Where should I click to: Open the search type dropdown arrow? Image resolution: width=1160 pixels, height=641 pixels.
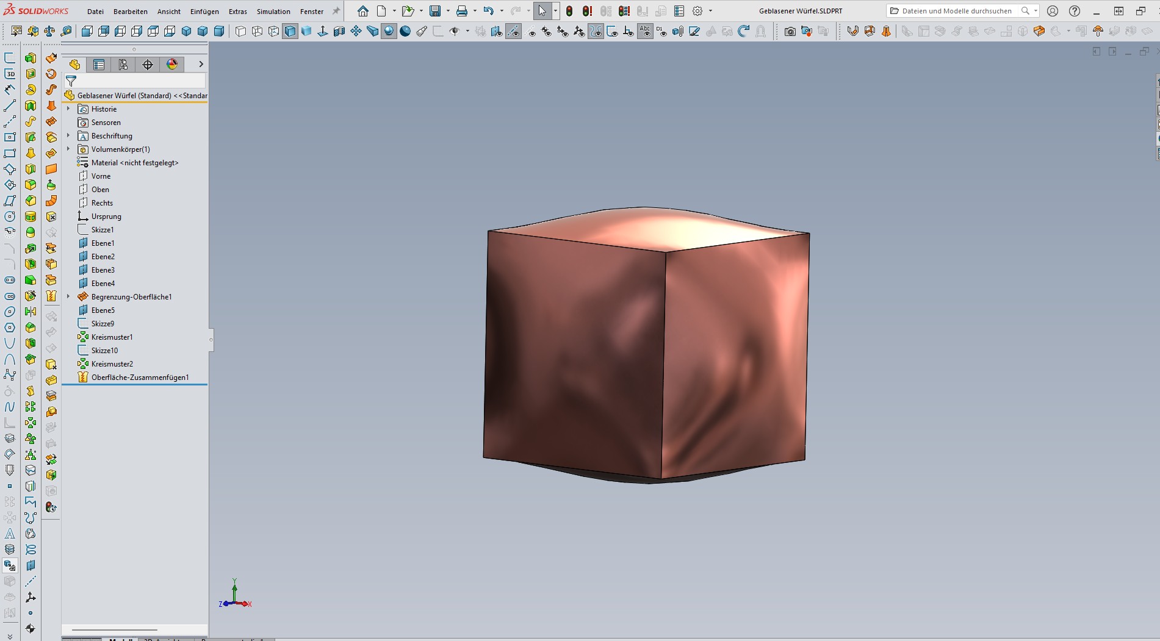1036,11
